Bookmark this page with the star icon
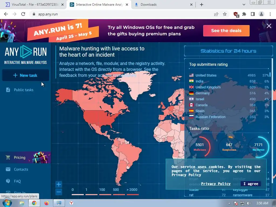This screenshot has height=207, width=276. pos(225,14)
